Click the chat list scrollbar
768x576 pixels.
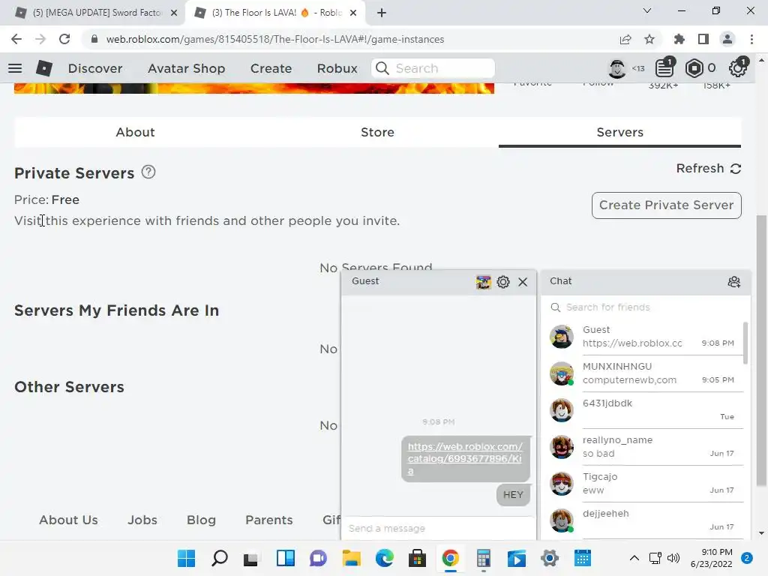click(x=745, y=343)
